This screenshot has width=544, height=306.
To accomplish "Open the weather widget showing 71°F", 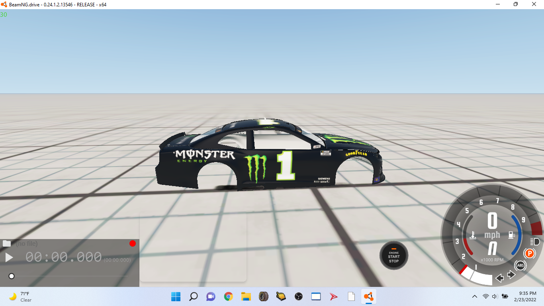I will pyautogui.click(x=21, y=296).
